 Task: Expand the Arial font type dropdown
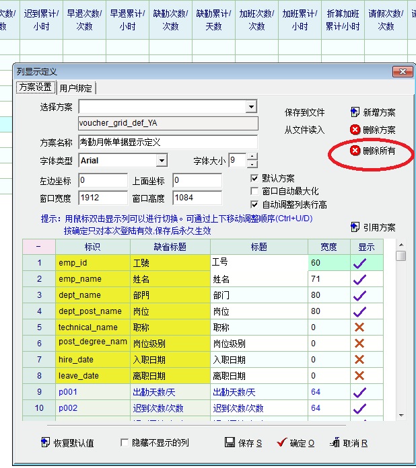click(162, 161)
